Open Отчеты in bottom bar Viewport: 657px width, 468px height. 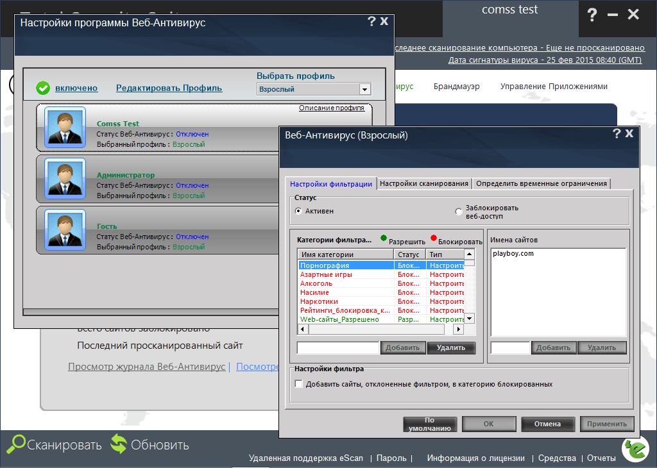(x=601, y=458)
